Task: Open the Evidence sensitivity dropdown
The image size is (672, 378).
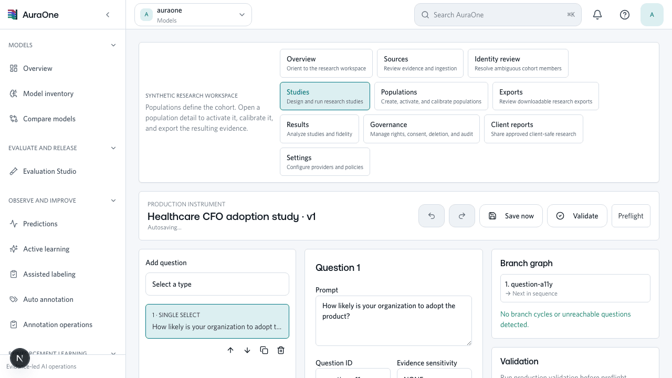Action: click(434, 373)
